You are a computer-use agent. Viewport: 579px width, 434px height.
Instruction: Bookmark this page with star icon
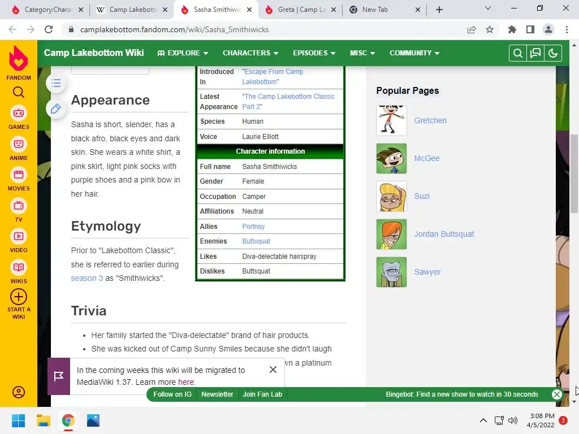pos(490,29)
